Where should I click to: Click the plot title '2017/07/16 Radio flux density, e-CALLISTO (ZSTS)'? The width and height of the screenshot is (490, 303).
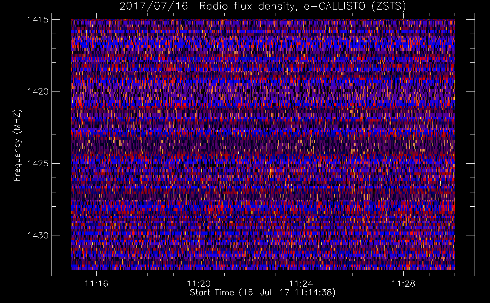coord(263,6)
